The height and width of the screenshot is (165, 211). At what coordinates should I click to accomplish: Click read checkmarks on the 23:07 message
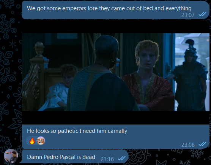click(202, 14)
